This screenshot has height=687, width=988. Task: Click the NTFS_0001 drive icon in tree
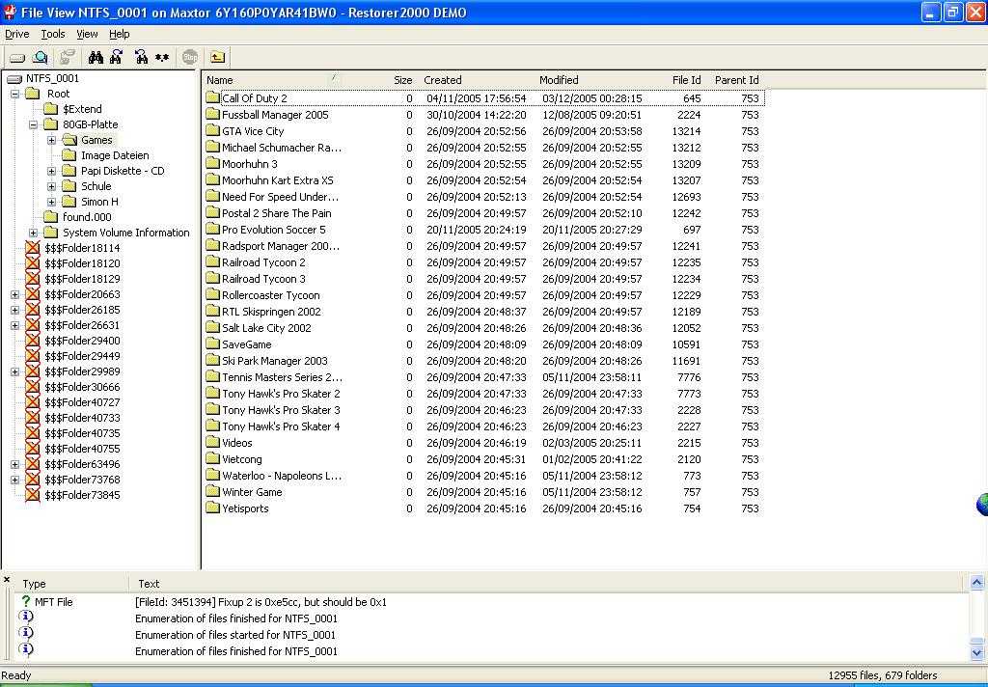14,79
